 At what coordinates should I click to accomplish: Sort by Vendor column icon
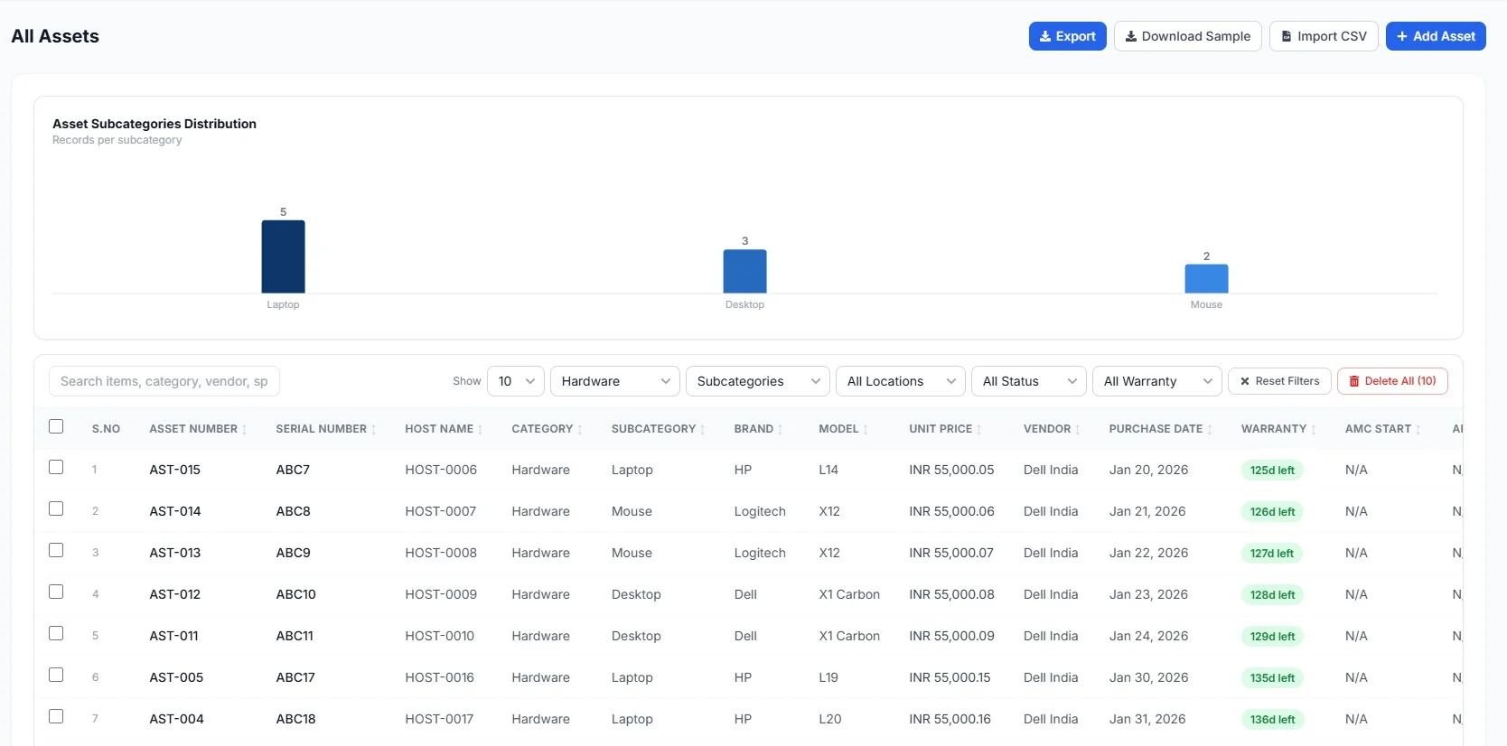click(1078, 430)
